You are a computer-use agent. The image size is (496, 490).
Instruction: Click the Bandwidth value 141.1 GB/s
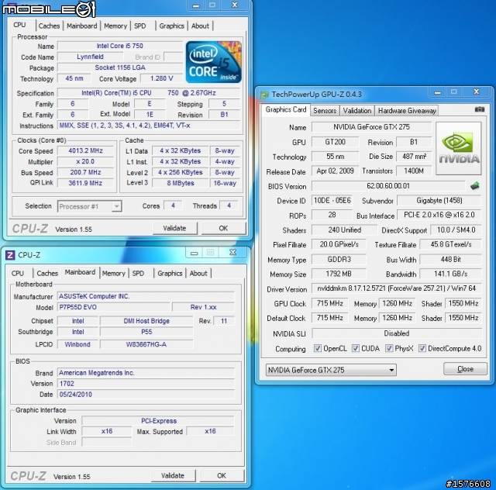point(450,274)
